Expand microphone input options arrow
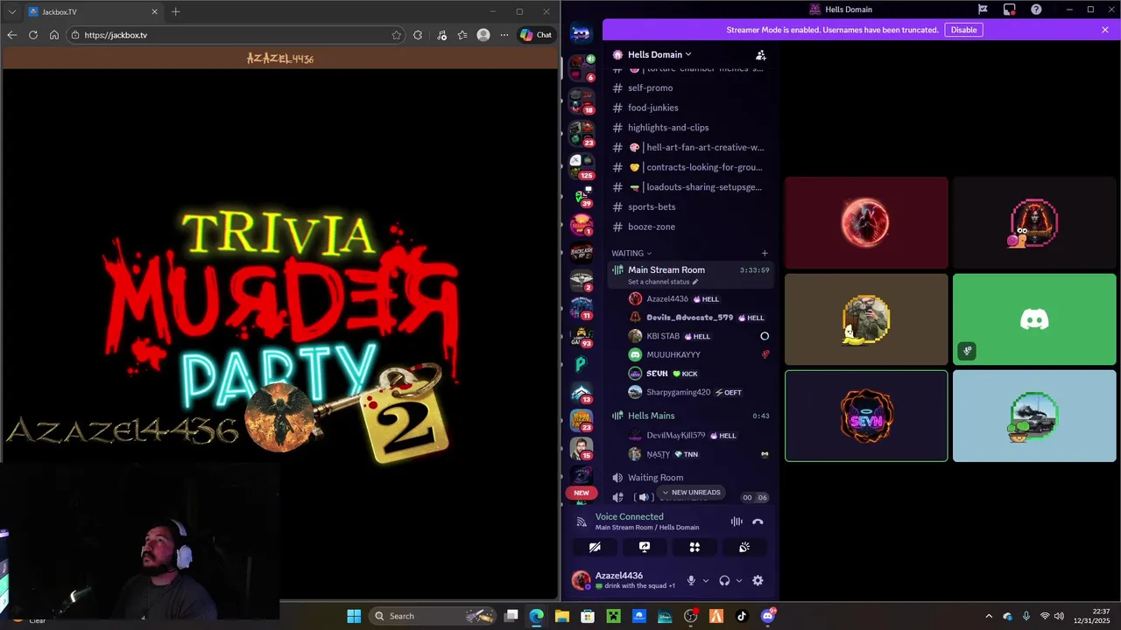Viewport: 1121px width, 630px height. coord(706,580)
